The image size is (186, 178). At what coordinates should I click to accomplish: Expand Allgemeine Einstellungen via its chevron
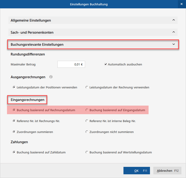(174, 20)
